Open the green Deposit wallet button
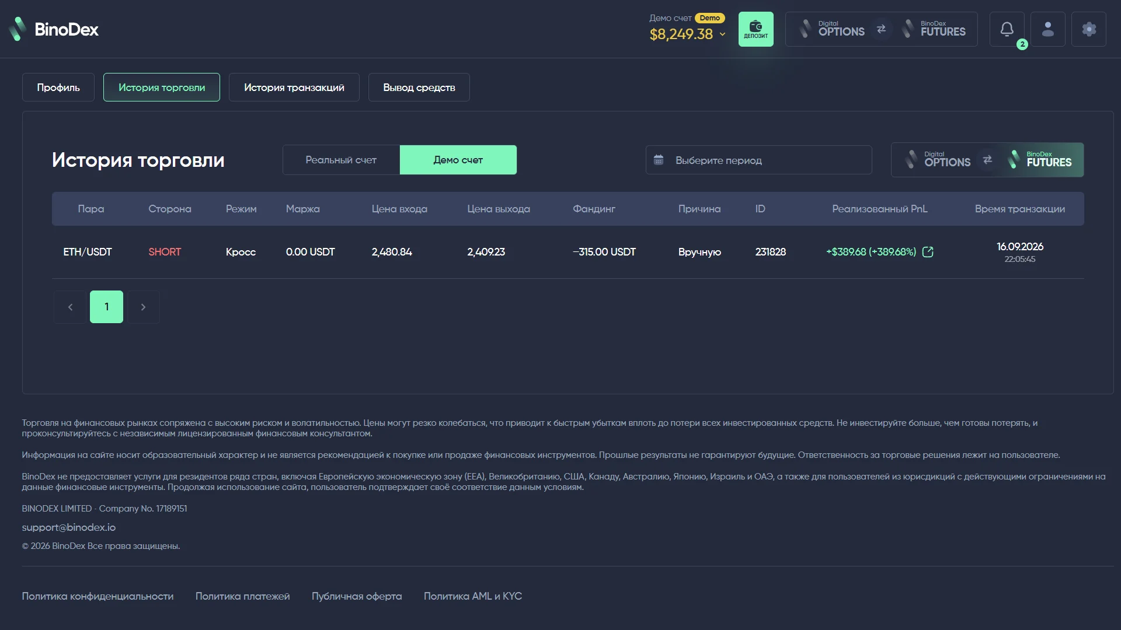1121x630 pixels. (756, 29)
